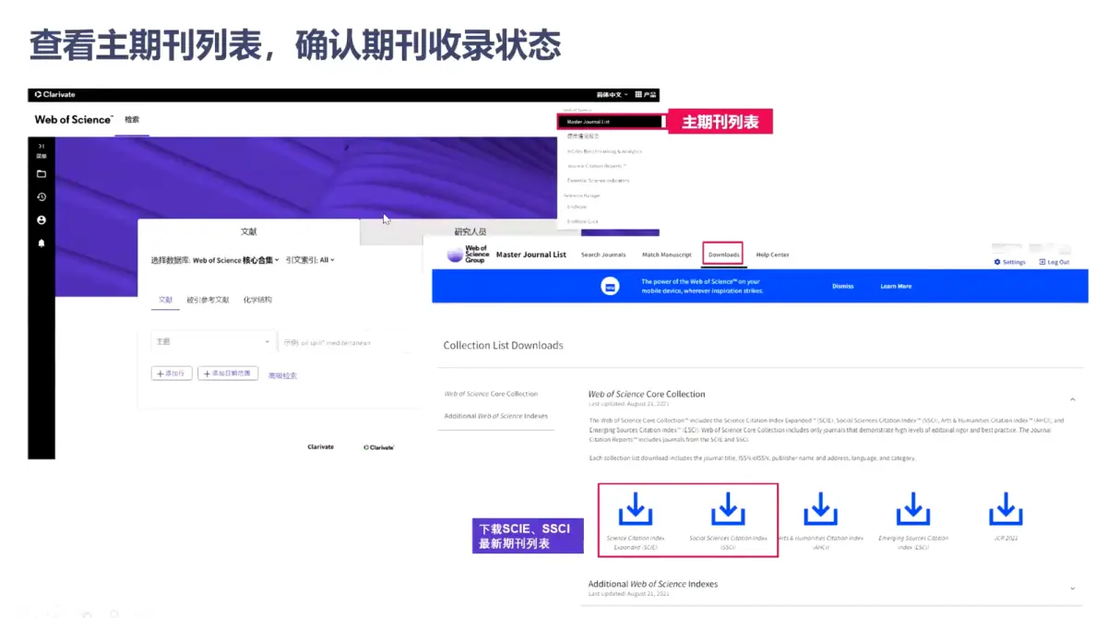Open the Downloads navigation item
The image size is (1107, 618).
[723, 255]
